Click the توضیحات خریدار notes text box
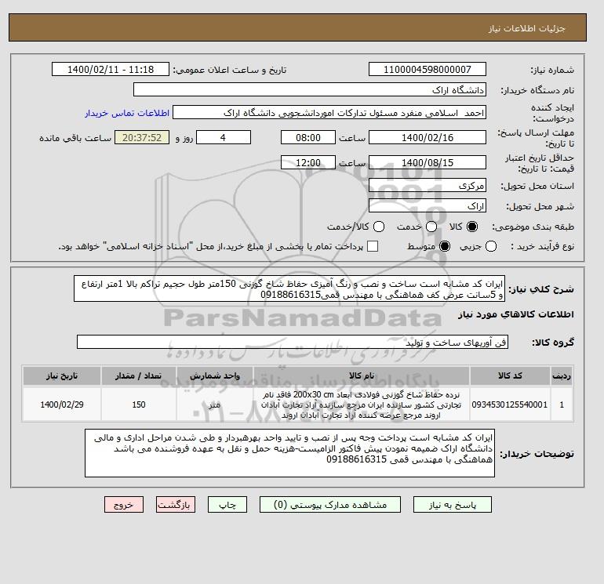The width and height of the screenshot is (604, 584). click(x=289, y=454)
